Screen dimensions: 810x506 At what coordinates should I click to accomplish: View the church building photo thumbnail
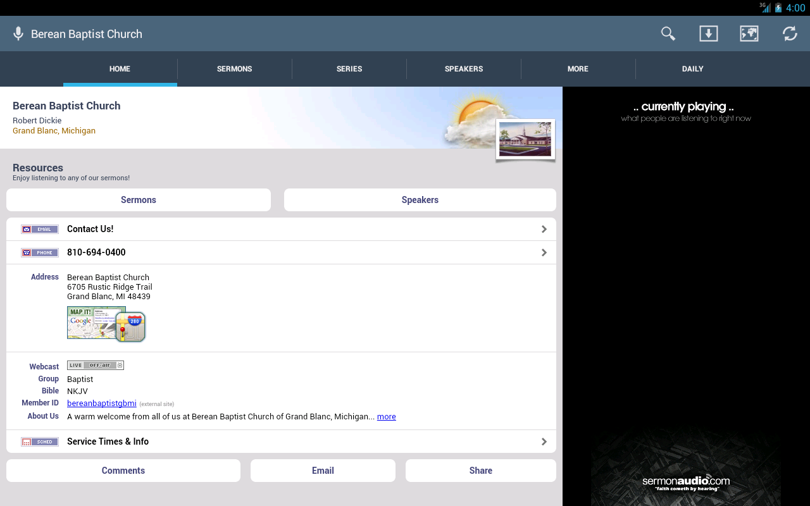(x=525, y=139)
